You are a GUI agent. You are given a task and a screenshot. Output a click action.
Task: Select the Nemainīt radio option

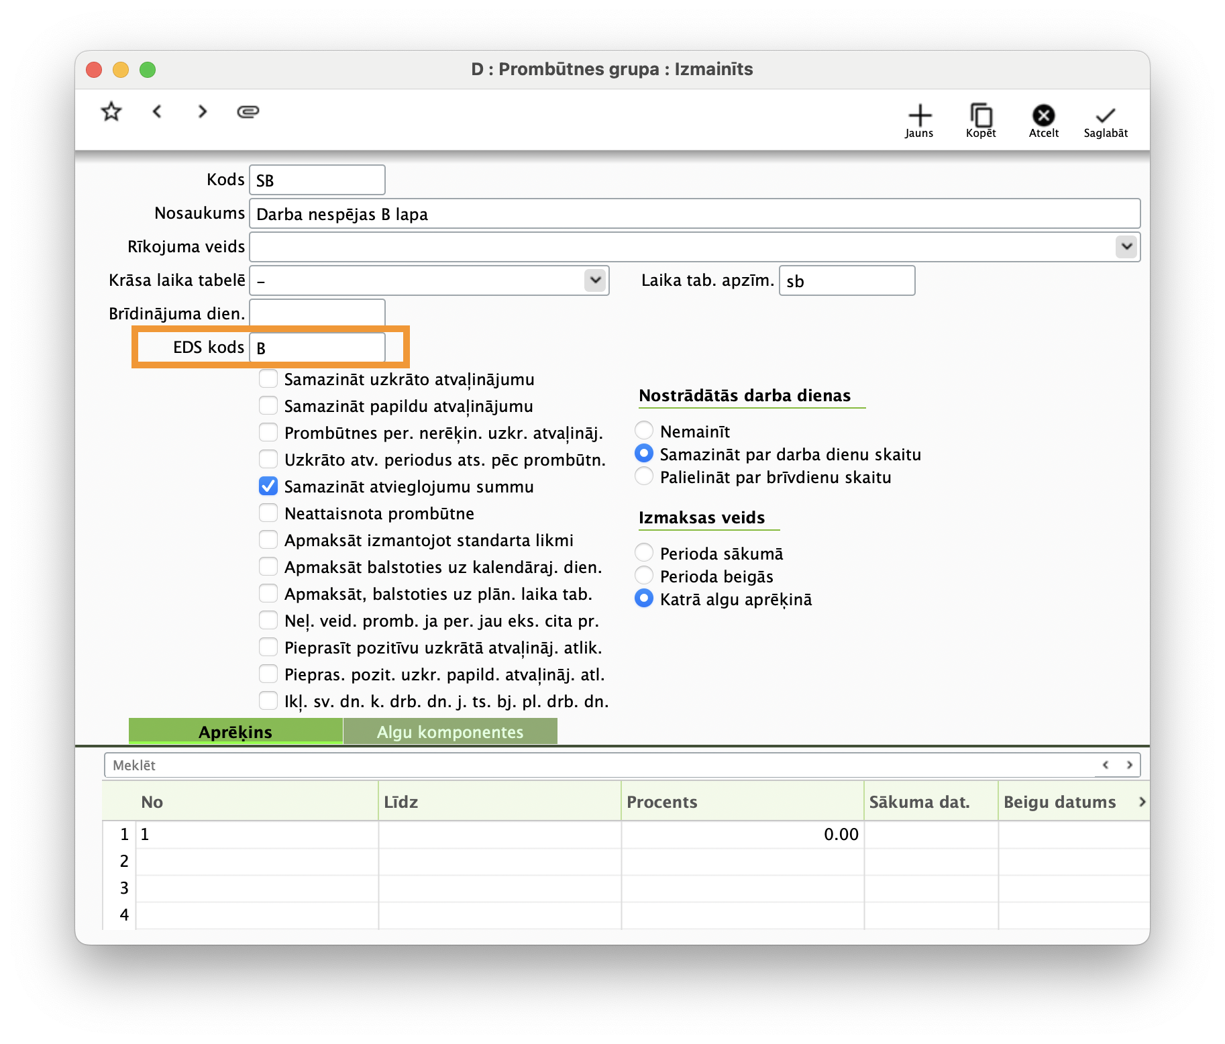coord(644,431)
